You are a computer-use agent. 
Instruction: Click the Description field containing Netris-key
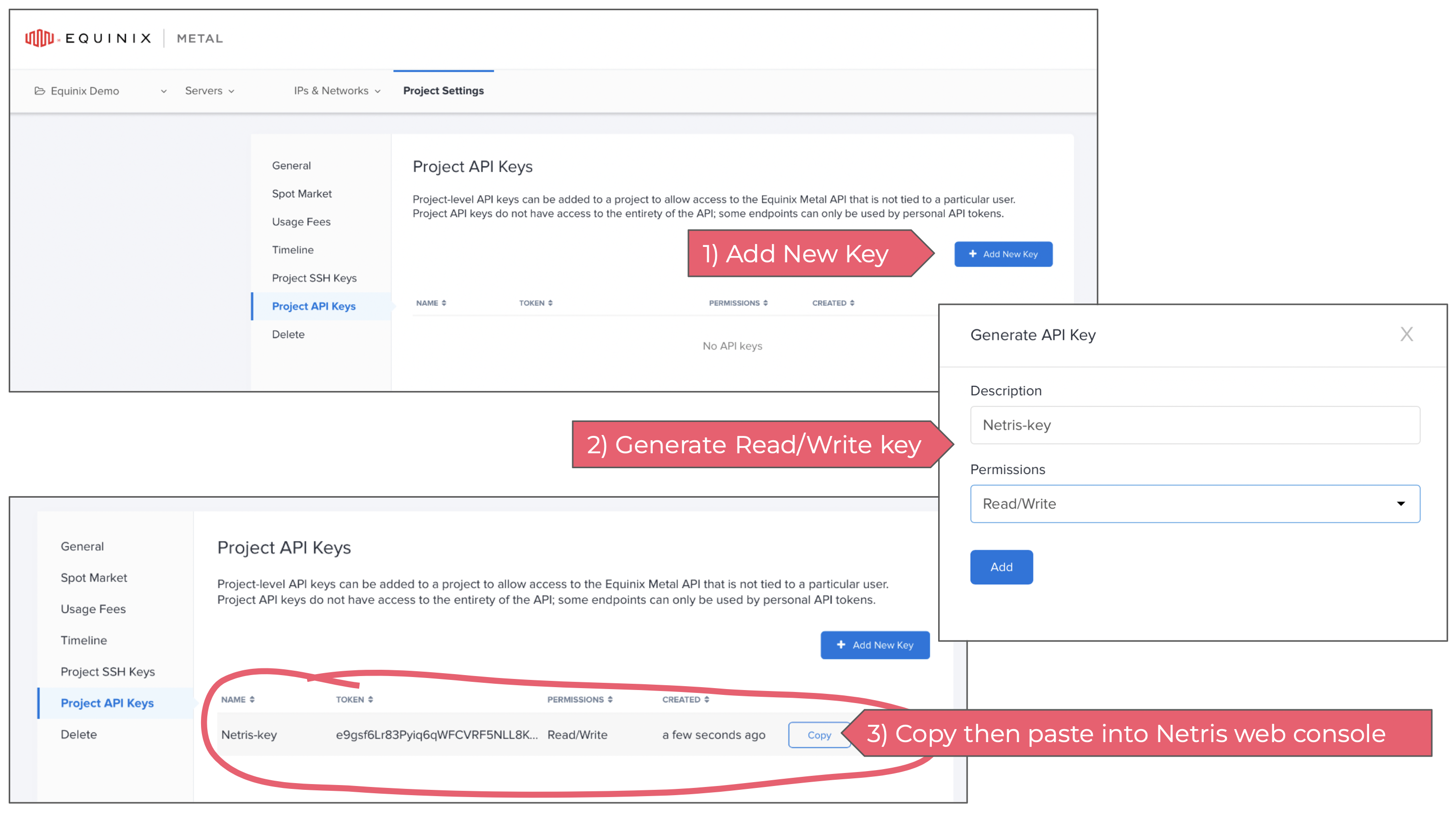1195,425
